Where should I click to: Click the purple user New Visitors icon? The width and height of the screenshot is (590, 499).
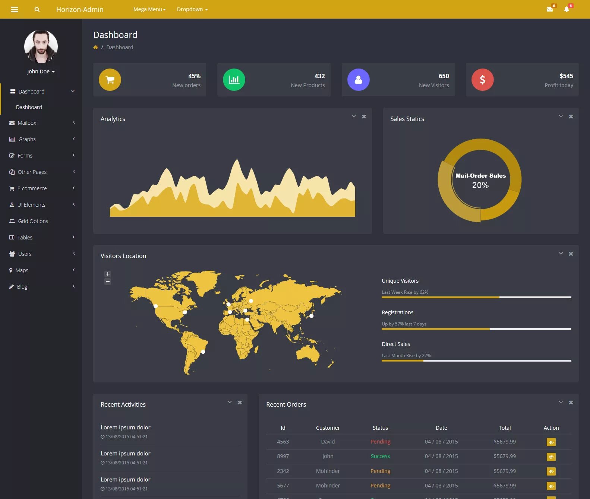pos(359,80)
